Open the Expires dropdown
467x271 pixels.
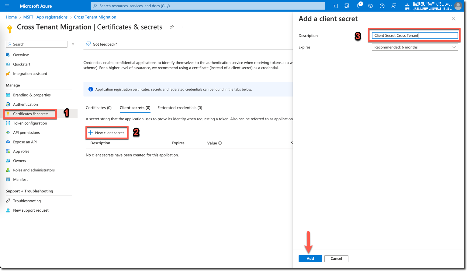[x=414, y=47]
